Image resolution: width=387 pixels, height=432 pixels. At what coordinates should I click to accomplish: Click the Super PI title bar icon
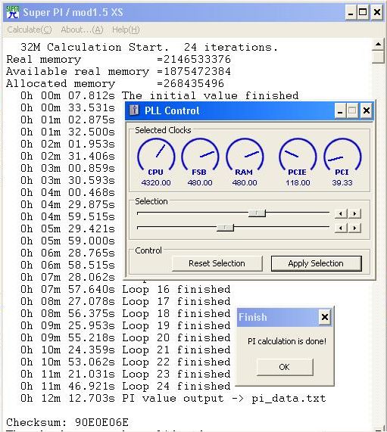(13, 12)
